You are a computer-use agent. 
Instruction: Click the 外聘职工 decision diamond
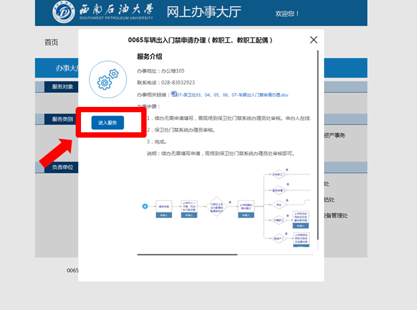[278, 221]
